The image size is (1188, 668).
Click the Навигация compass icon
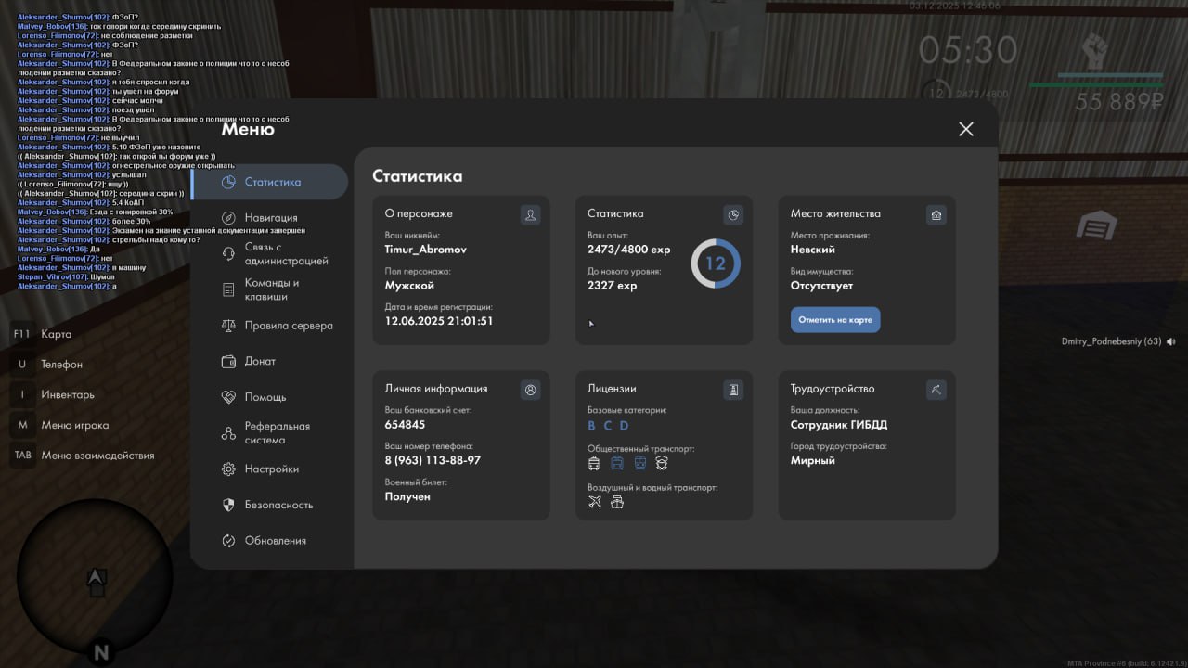click(x=228, y=218)
